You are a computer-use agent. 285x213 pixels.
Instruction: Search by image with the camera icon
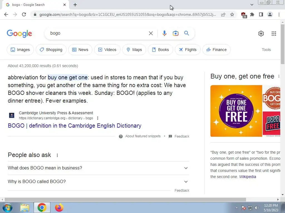pyautogui.click(x=176, y=33)
